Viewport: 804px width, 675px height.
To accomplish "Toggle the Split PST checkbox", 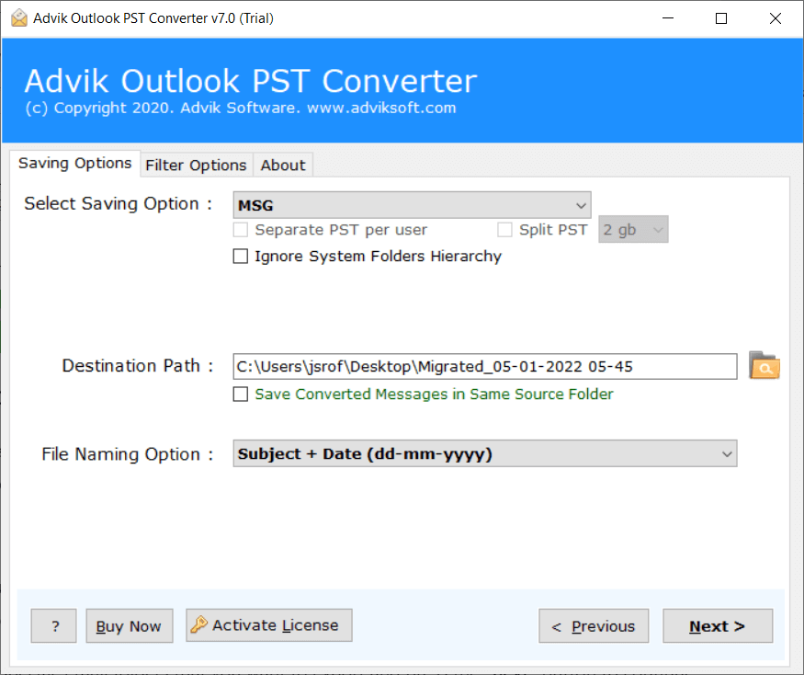I will tap(504, 230).
